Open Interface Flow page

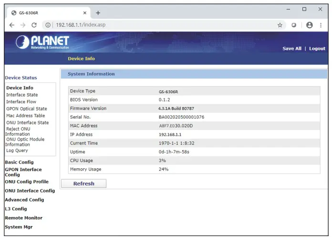click(x=21, y=102)
